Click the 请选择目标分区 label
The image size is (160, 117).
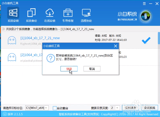pos(13,108)
